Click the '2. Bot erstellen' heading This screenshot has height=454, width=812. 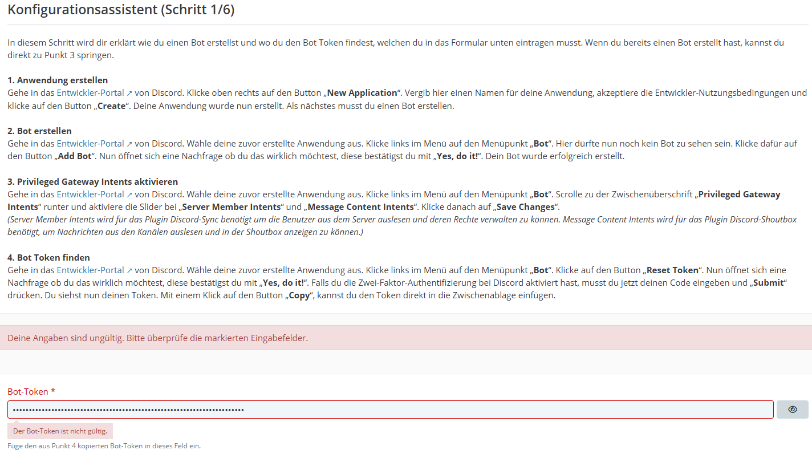[x=39, y=131]
